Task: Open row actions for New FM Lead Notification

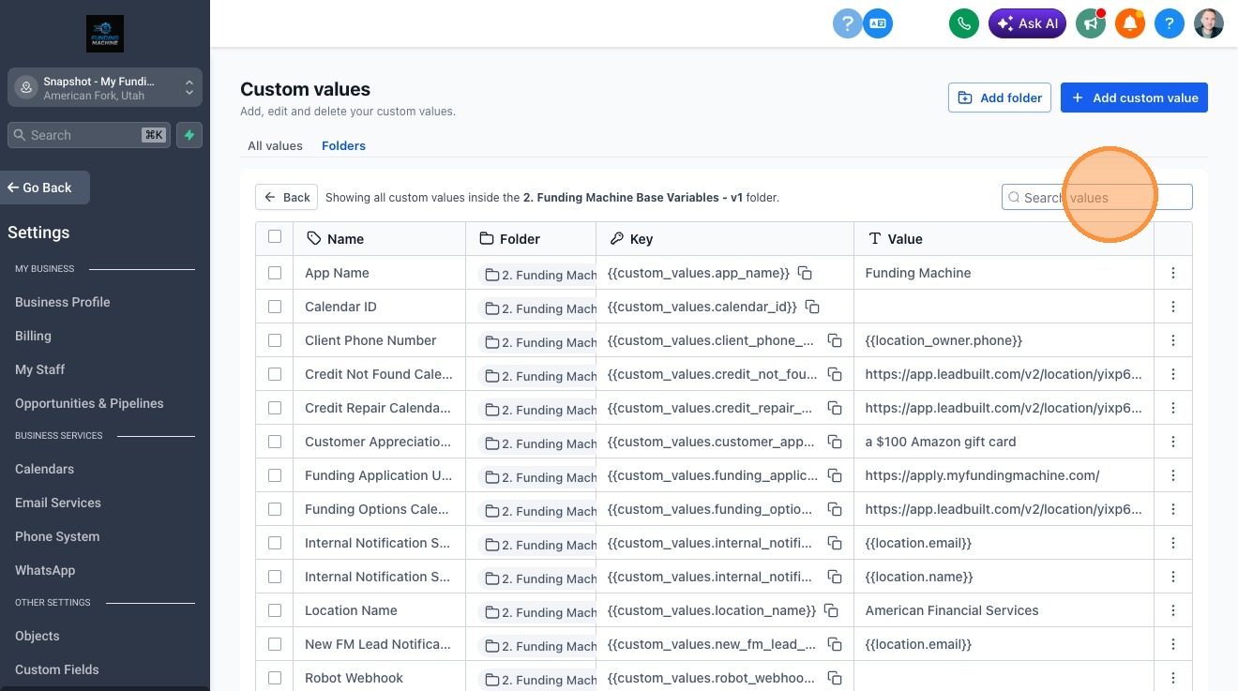Action: [x=1173, y=644]
